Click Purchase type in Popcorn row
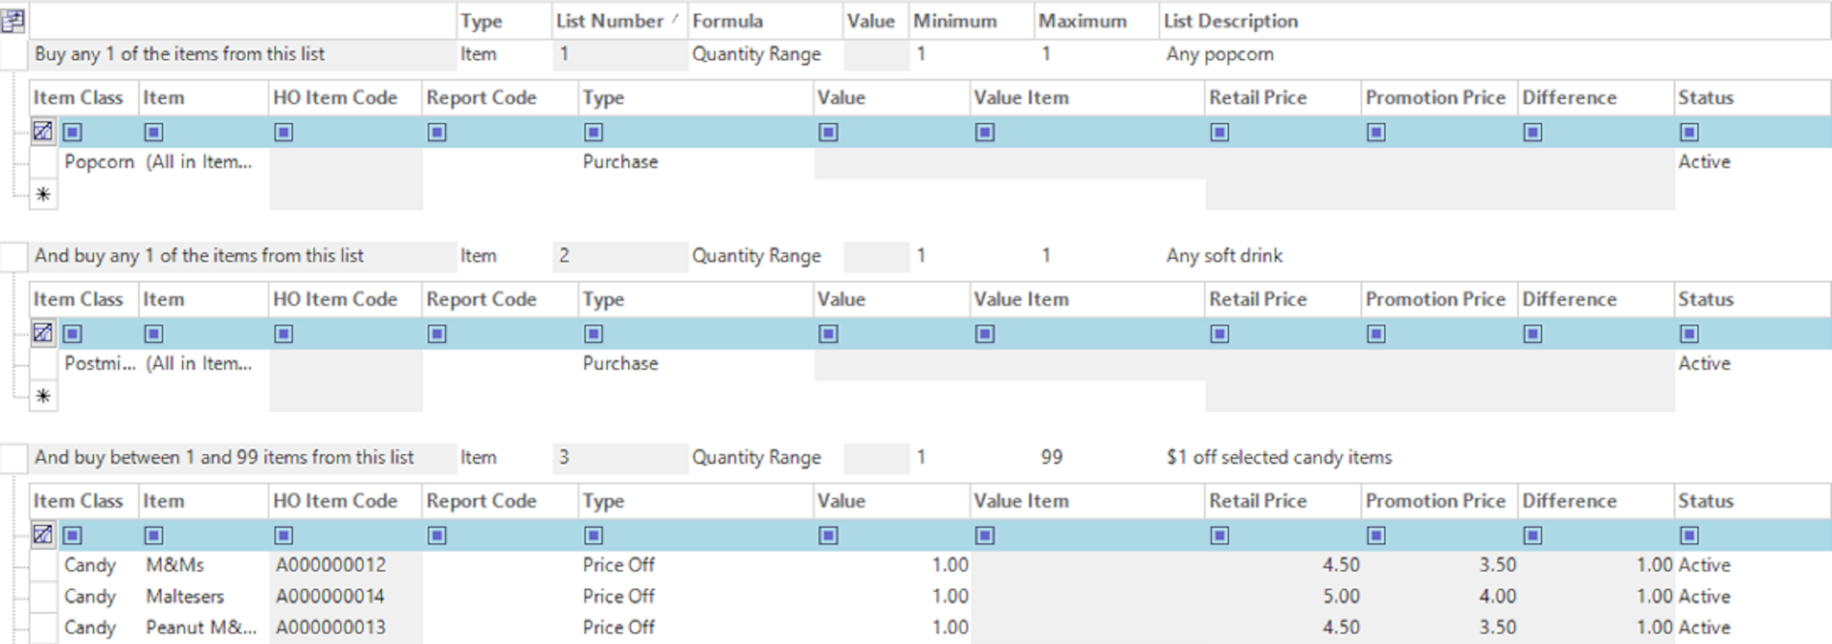 (620, 162)
